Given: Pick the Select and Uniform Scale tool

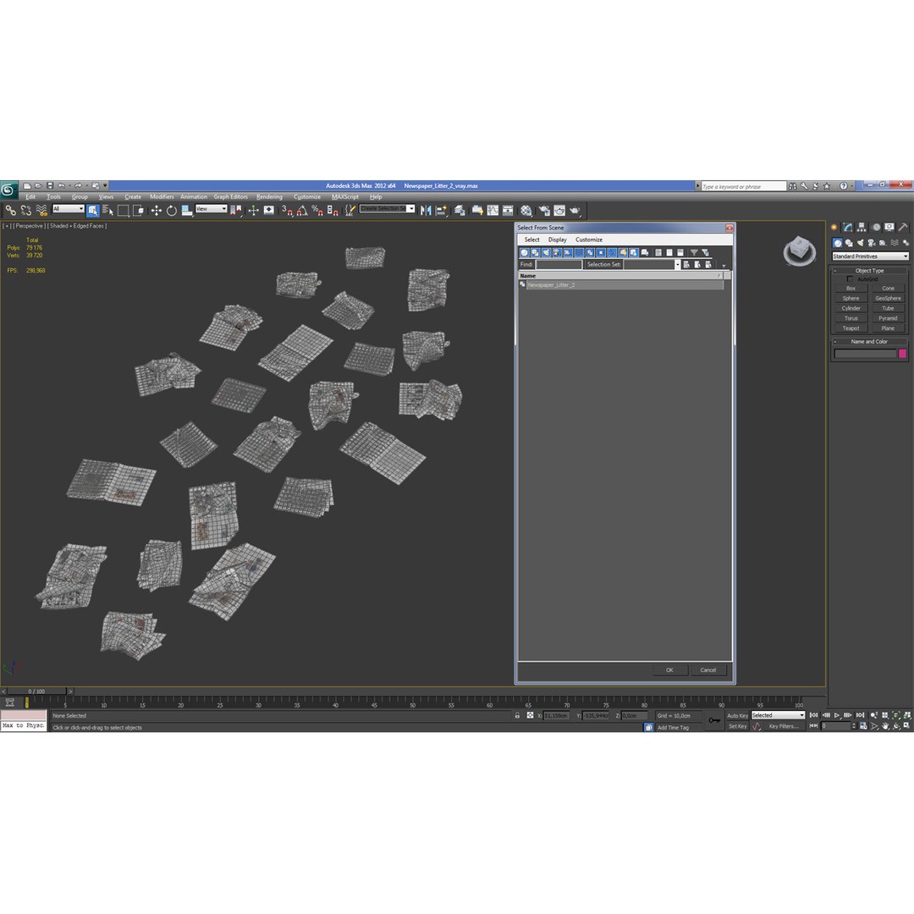Looking at the screenshot, I should point(186,211).
